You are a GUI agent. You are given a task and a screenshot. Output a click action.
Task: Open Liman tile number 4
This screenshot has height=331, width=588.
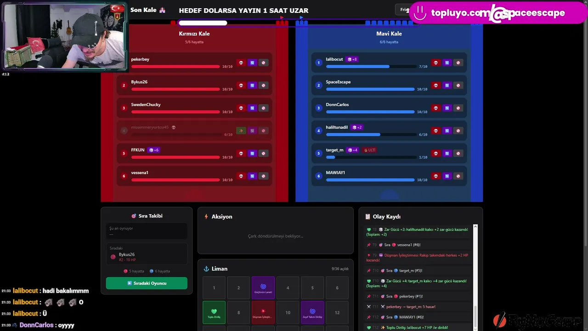point(288,288)
